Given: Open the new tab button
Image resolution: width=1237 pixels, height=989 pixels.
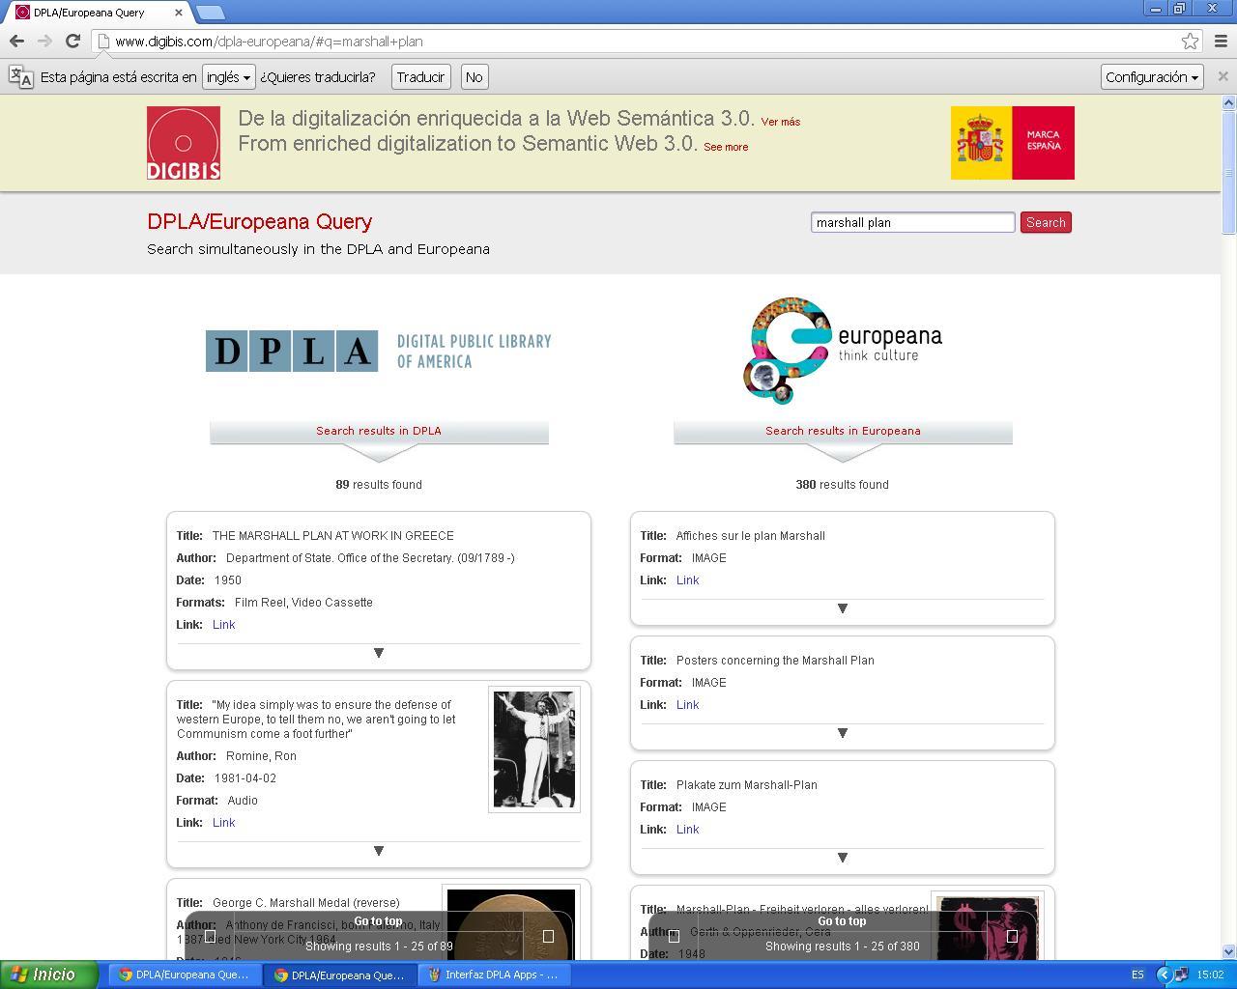Looking at the screenshot, I should [210, 13].
